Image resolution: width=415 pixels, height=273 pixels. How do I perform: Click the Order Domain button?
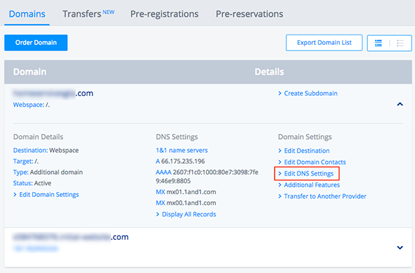[x=36, y=43]
